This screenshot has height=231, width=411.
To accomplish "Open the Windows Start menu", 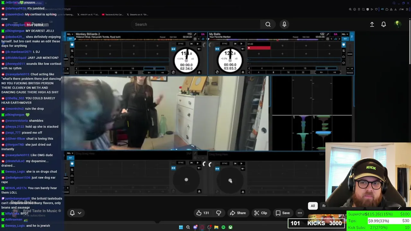I will [x=181, y=227].
